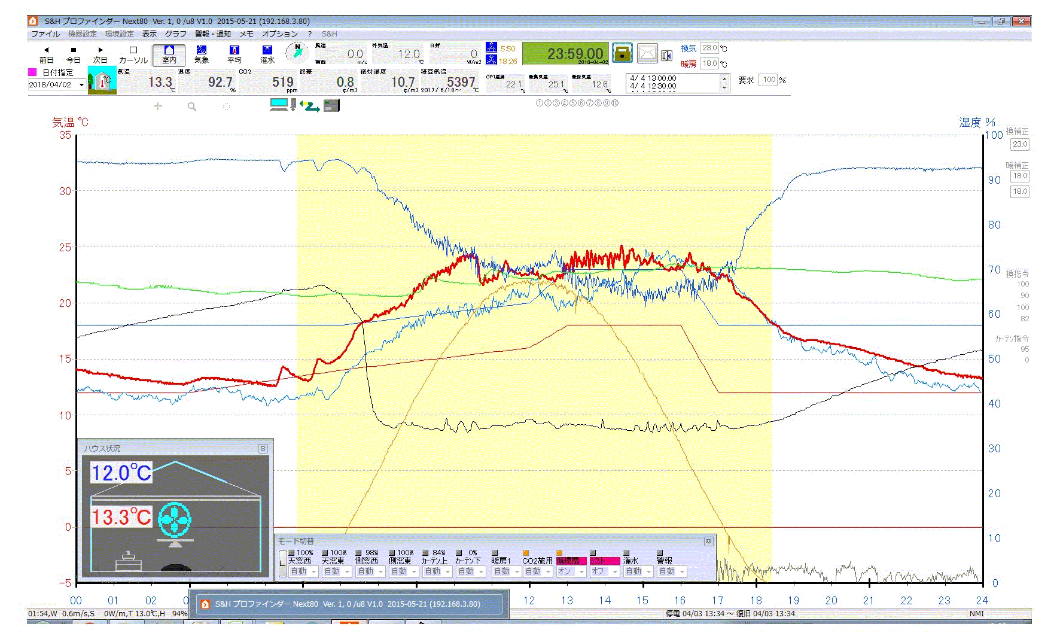This screenshot has width=1060, height=636.
Task: Open the オプション menu
Action: (x=280, y=34)
